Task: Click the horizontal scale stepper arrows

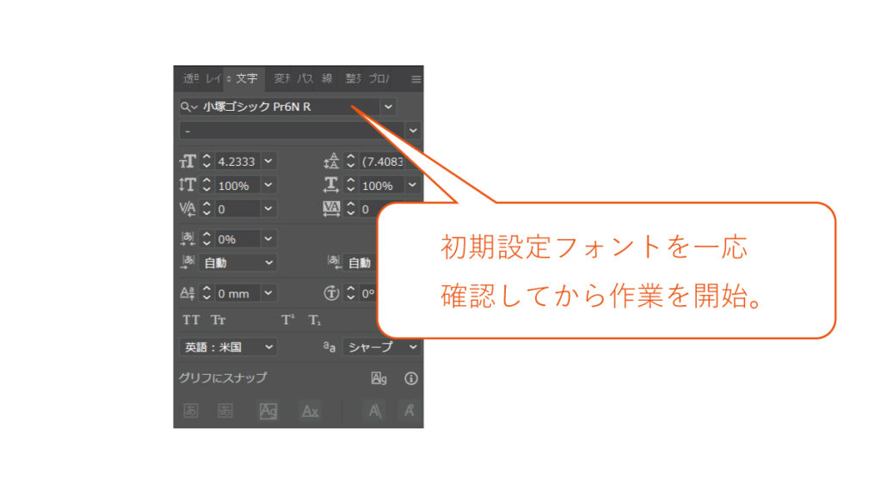Action: [x=351, y=186]
